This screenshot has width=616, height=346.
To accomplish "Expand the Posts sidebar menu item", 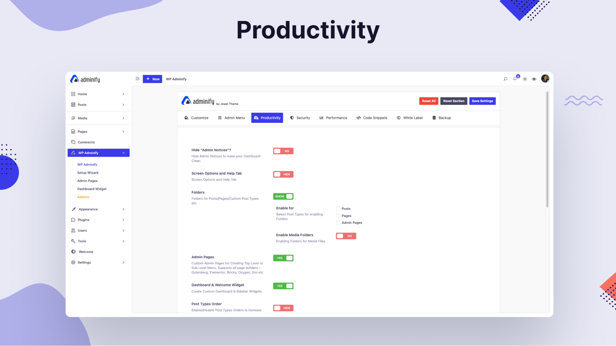I will (x=123, y=105).
